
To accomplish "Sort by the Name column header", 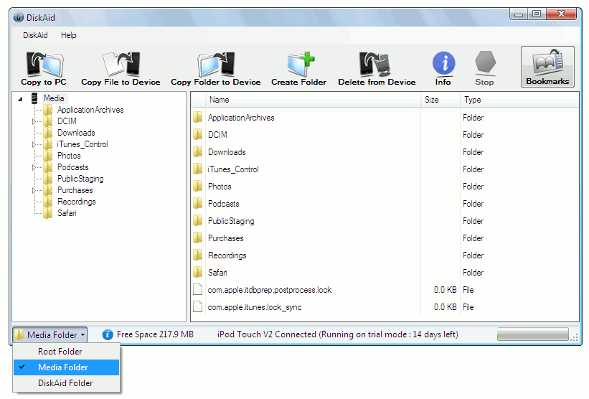I will [x=313, y=100].
